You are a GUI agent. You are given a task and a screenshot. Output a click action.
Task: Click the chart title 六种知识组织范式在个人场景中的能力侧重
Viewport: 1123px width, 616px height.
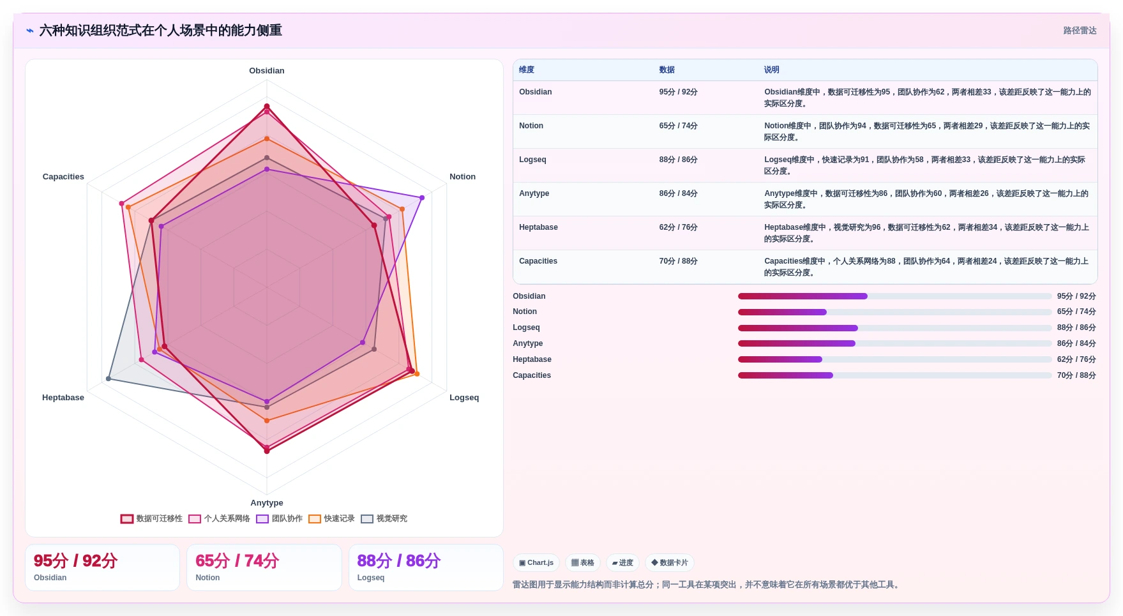(x=161, y=31)
